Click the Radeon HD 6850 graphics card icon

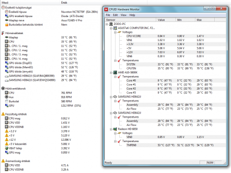(115, 129)
